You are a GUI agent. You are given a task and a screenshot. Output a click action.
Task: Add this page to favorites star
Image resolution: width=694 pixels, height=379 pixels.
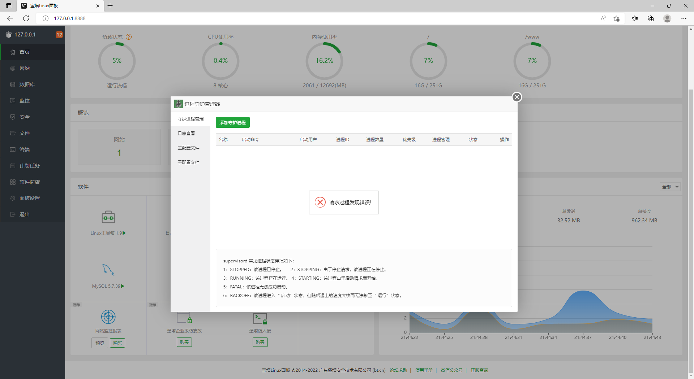tap(617, 18)
